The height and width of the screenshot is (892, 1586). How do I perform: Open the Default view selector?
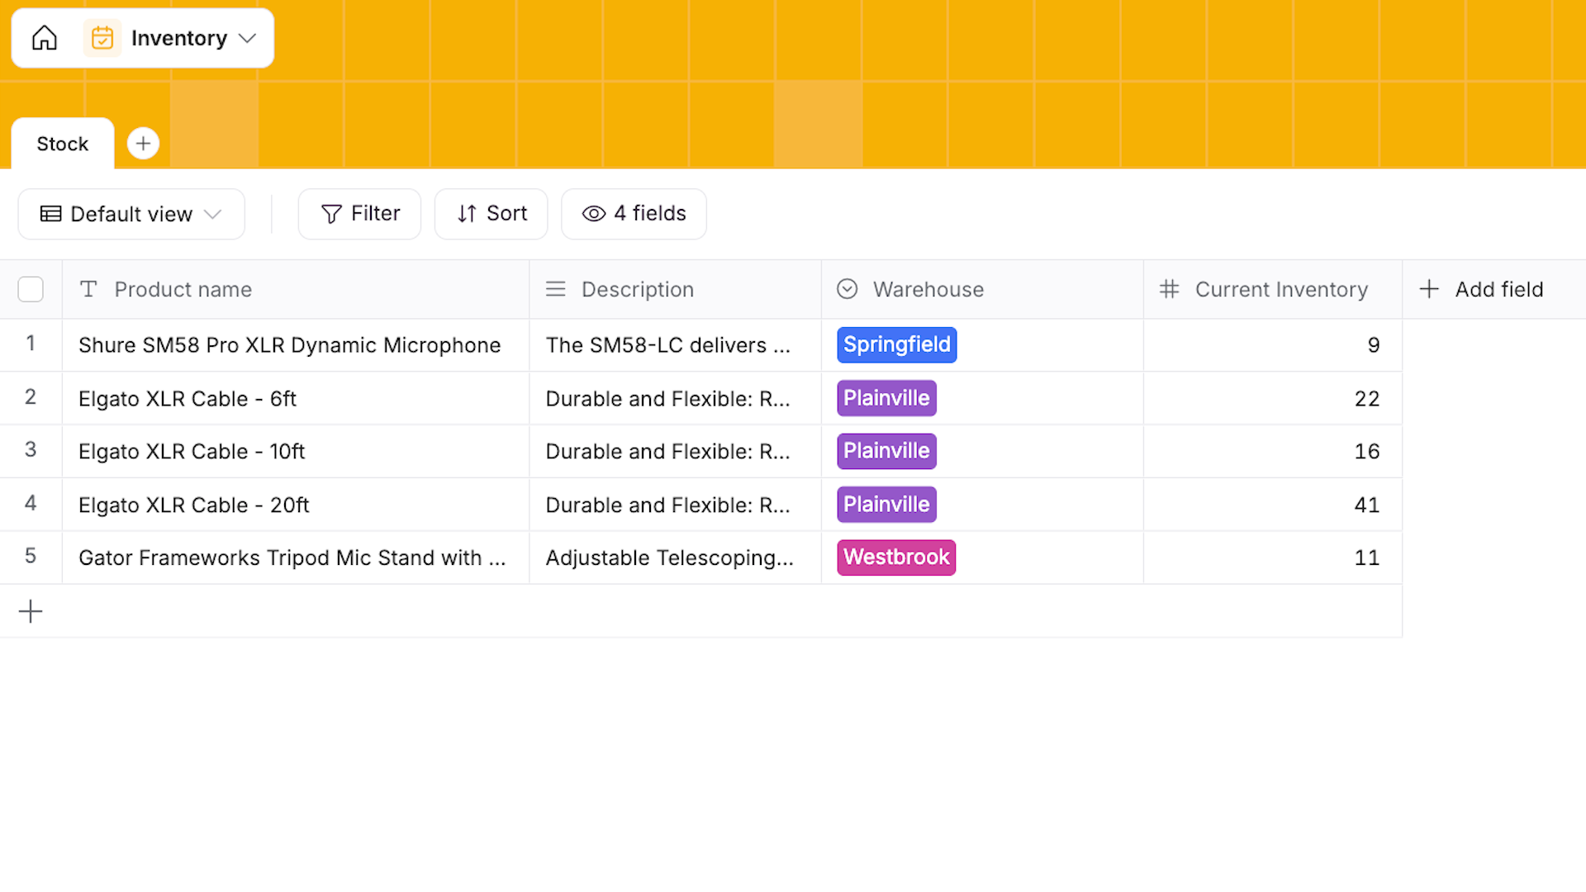pos(131,213)
